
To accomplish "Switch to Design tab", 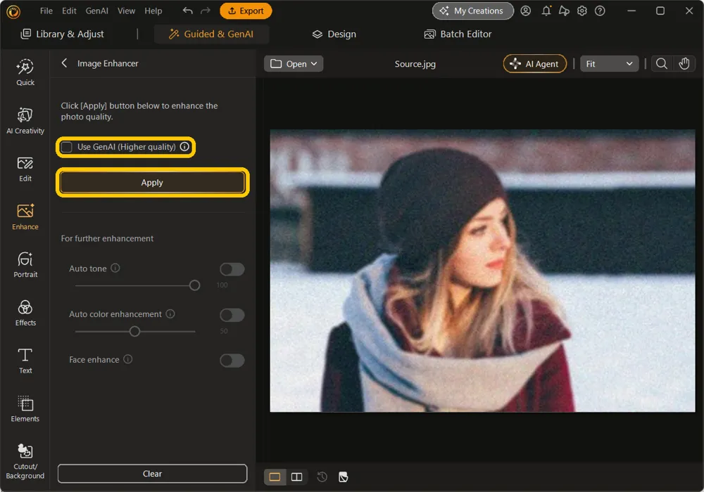I will click(x=334, y=34).
